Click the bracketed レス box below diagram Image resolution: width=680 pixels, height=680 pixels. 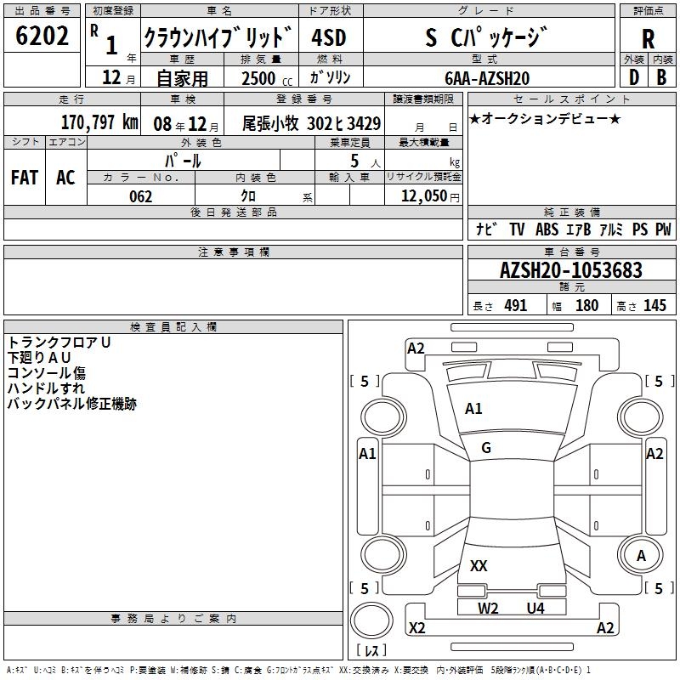click(371, 649)
